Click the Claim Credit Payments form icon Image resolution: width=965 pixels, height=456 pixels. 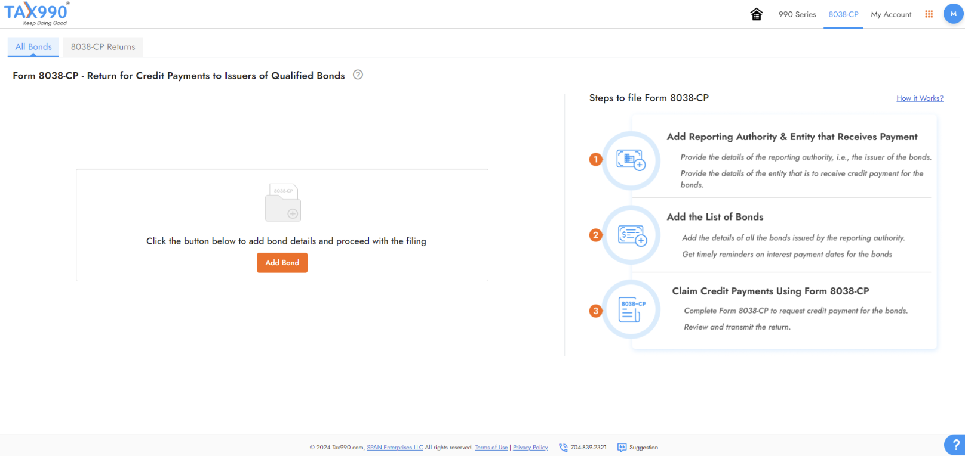[x=631, y=310]
